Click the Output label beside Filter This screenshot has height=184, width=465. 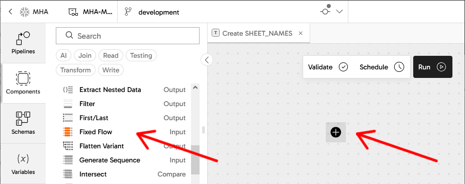[174, 104]
